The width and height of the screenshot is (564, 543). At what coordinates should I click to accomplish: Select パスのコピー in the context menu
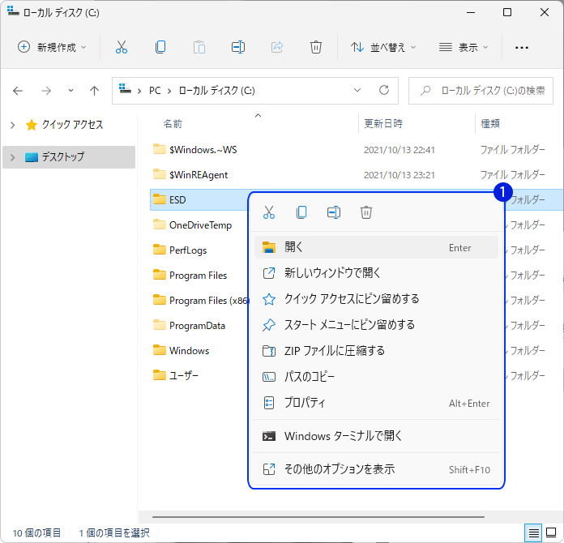point(376,377)
